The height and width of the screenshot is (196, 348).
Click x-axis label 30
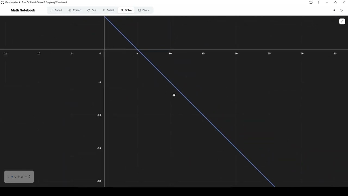click(x=302, y=54)
